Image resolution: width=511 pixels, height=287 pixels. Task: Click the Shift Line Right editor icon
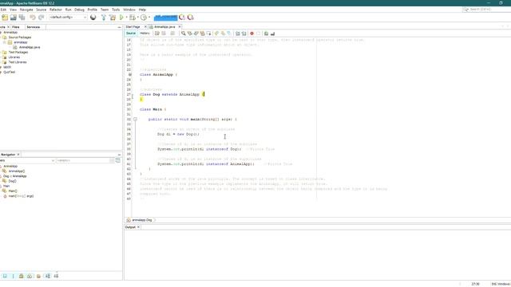tap(244, 33)
